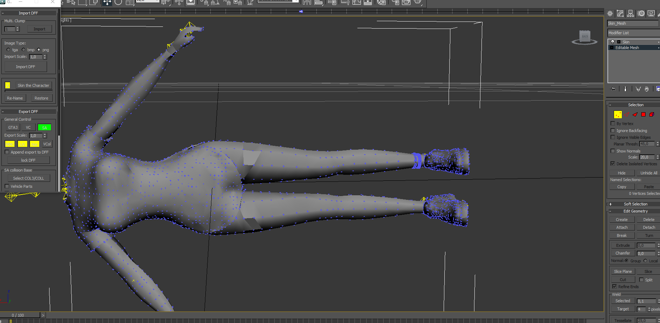Open the Display command panel tab
Viewport: 660px width, 323px height.
651,13
